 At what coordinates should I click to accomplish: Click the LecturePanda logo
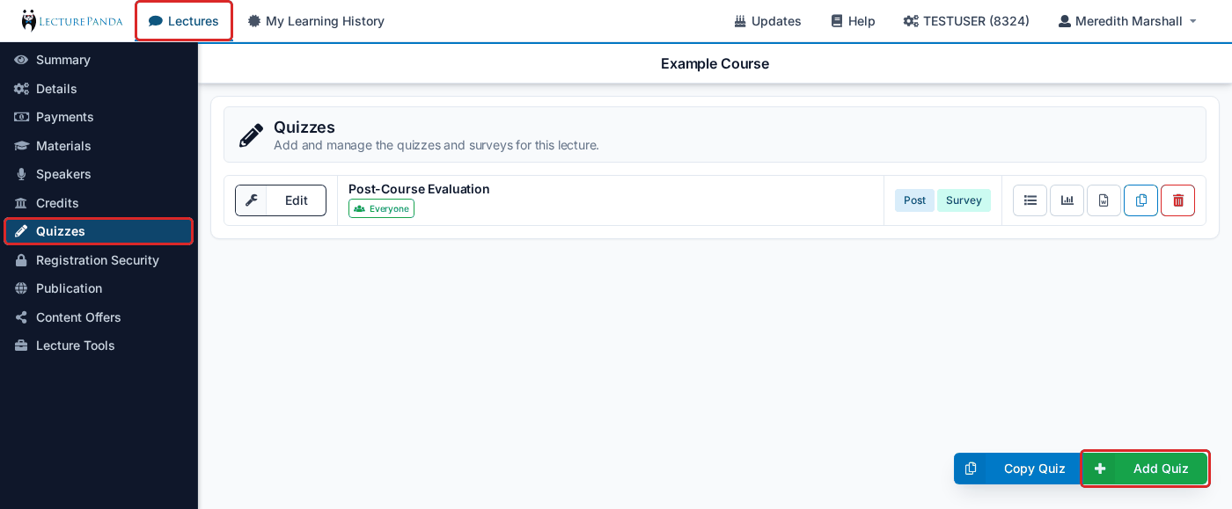(72, 20)
